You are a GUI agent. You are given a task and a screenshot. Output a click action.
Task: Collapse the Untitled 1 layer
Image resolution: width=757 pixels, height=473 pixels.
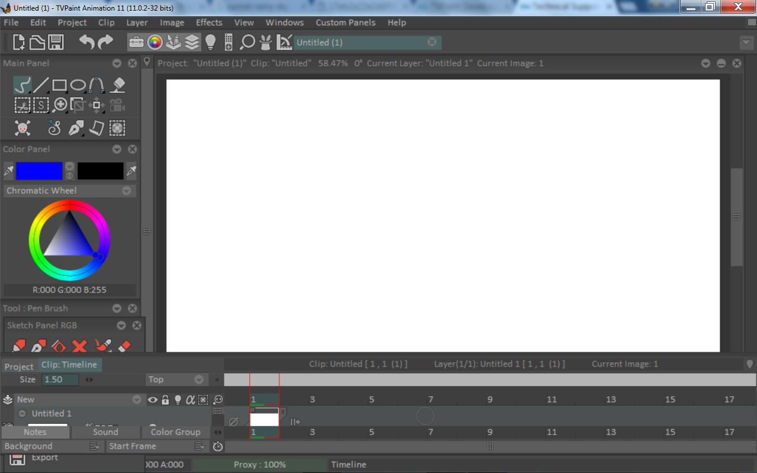(x=22, y=414)
